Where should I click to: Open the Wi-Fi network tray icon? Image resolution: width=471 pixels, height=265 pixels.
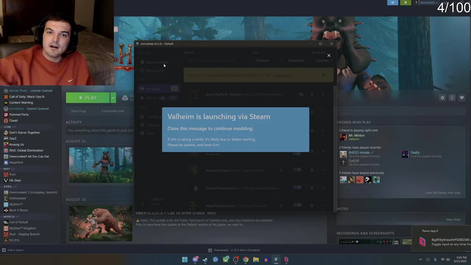tap(443, 259)
